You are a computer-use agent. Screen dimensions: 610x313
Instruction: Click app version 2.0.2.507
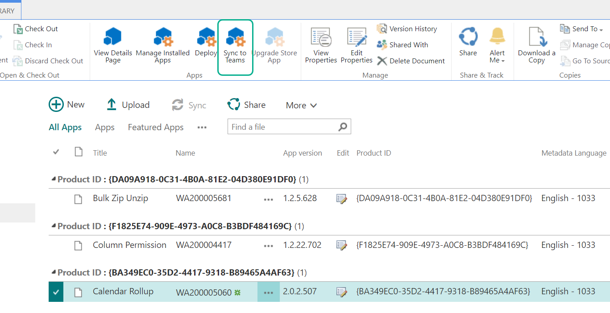pyautogui.click(x=300, y=292)
